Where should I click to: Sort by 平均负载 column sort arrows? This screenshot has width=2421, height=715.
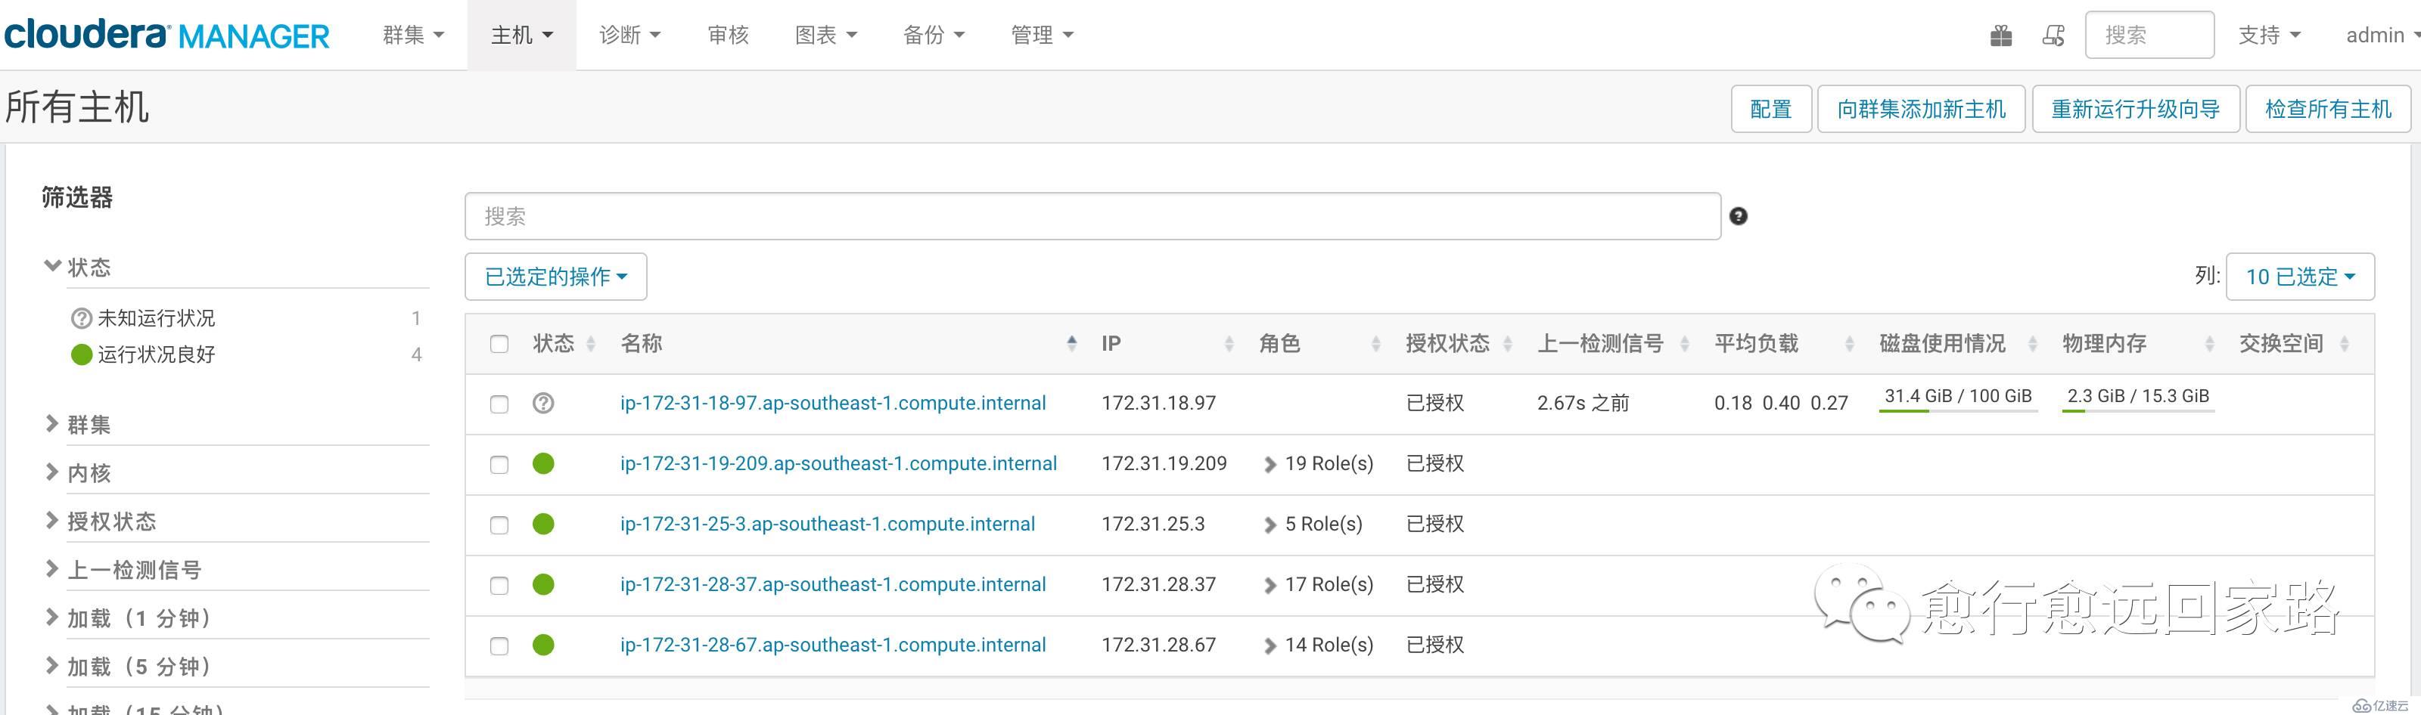tap(1850, 345)
